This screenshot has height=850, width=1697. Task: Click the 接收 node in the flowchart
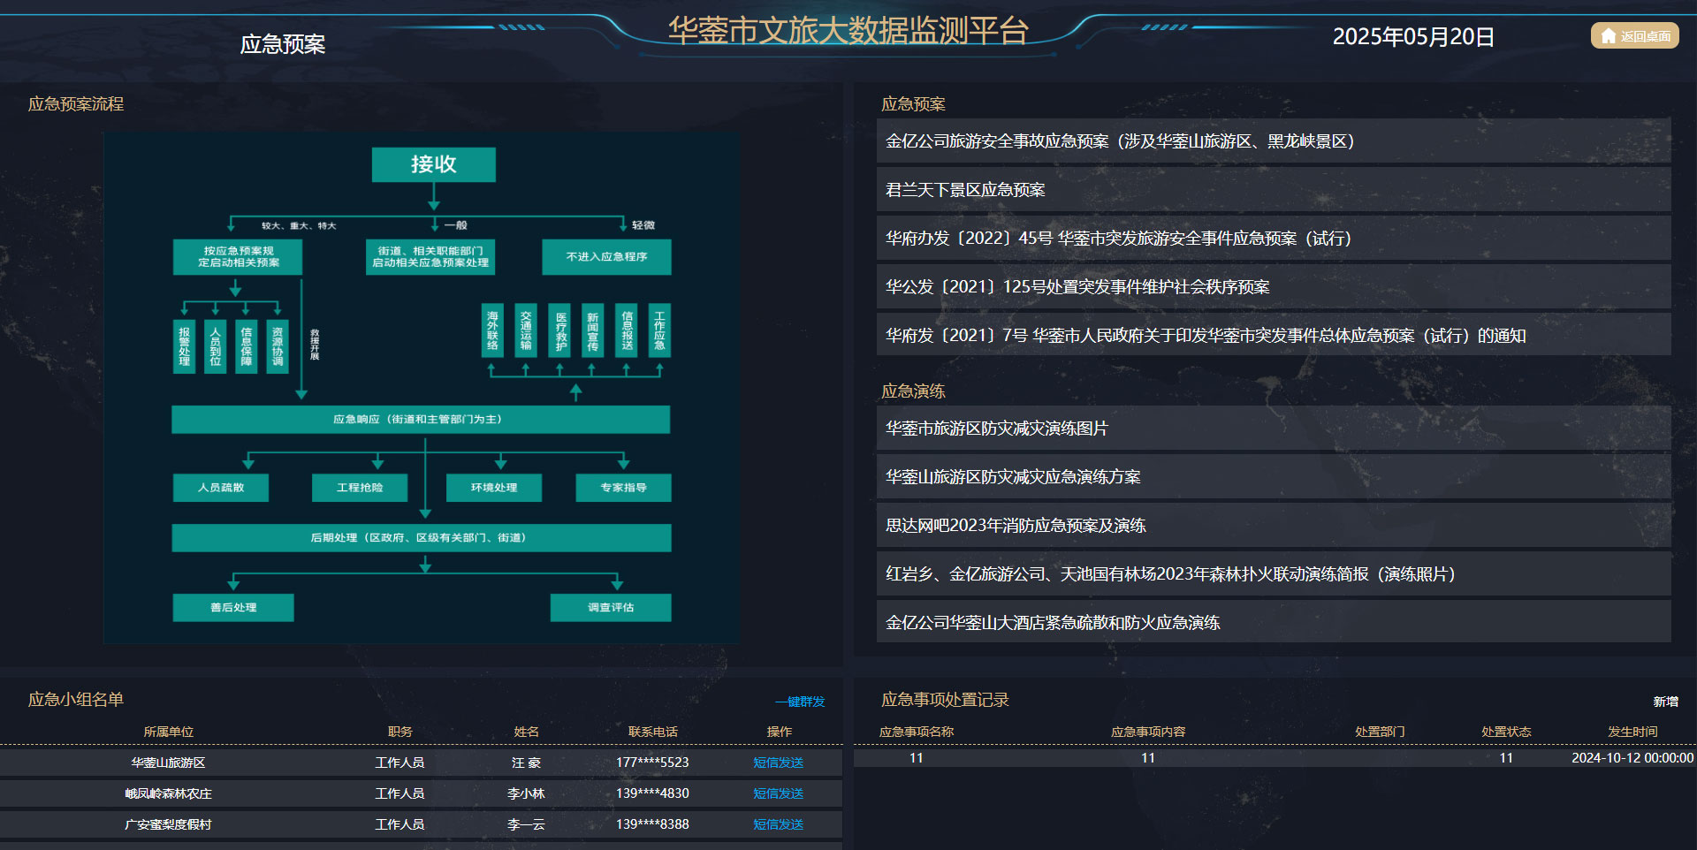433,164
